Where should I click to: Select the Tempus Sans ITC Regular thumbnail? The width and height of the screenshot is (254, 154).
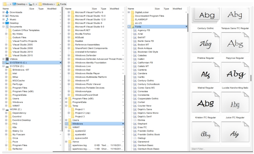point(235,15)
